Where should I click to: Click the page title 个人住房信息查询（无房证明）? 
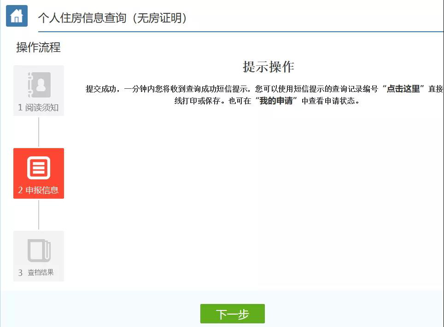(x=113, y=18)
